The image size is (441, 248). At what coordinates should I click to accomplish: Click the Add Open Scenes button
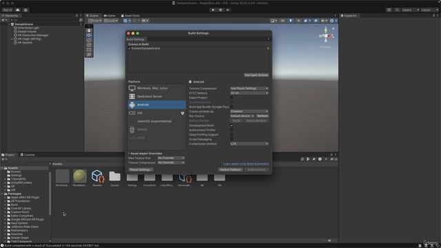pyautogui.click(x=256, y=75)
